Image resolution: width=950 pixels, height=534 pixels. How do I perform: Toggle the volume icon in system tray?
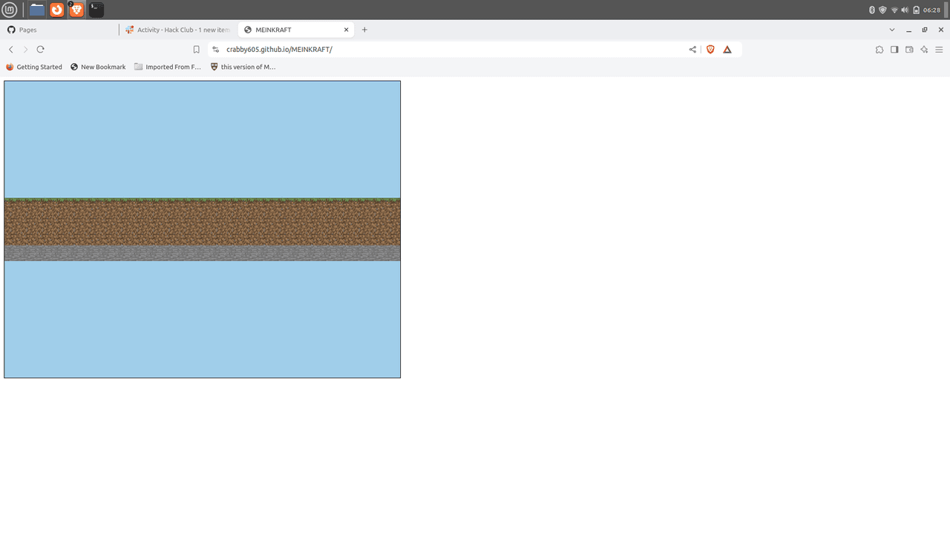click(905, 10)
